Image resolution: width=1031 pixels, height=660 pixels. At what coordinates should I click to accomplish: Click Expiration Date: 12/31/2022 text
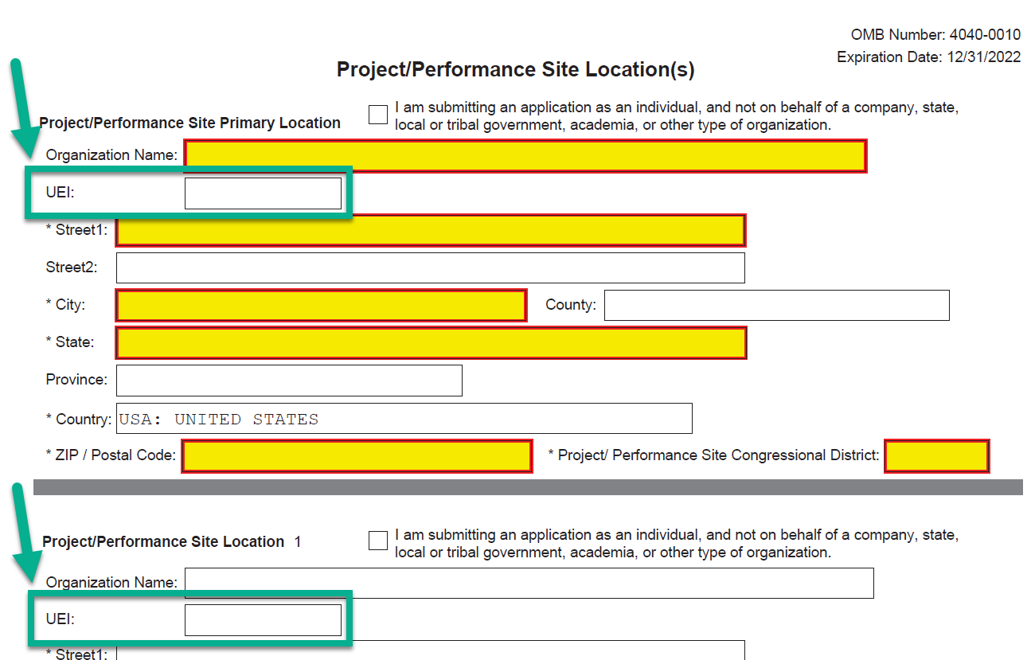(929, 57)
